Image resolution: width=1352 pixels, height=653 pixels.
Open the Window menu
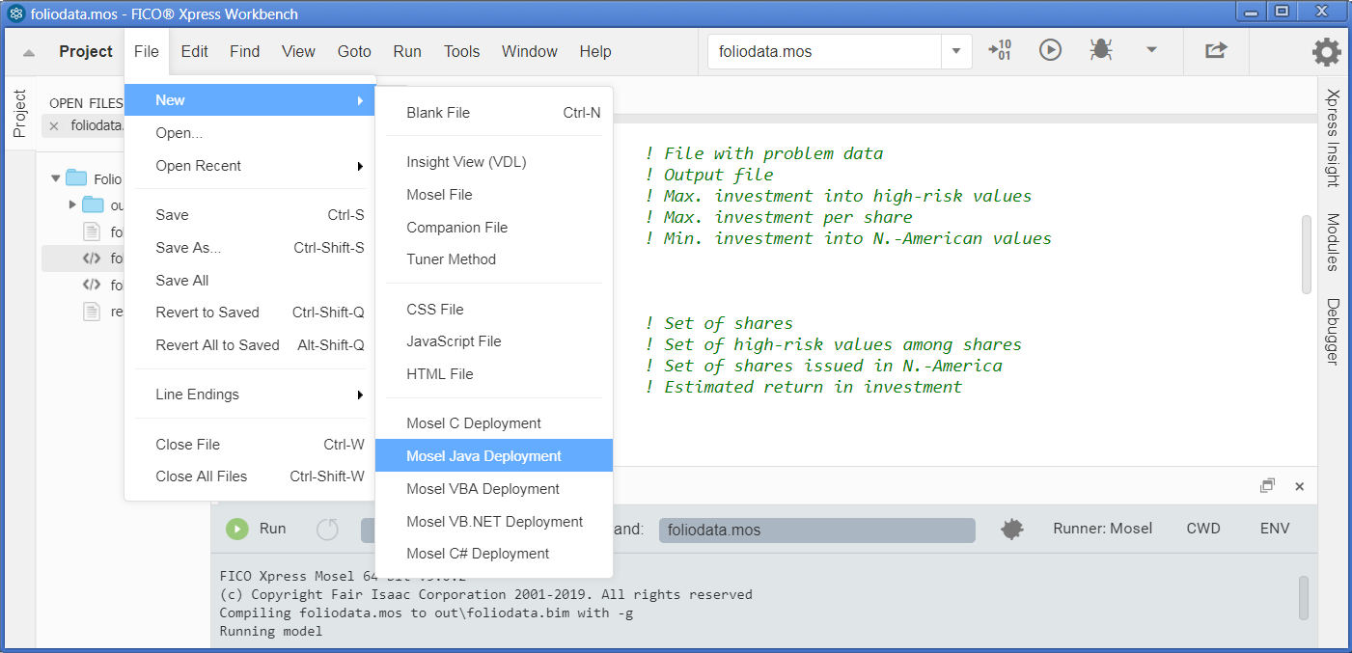(x=530, y=51)
